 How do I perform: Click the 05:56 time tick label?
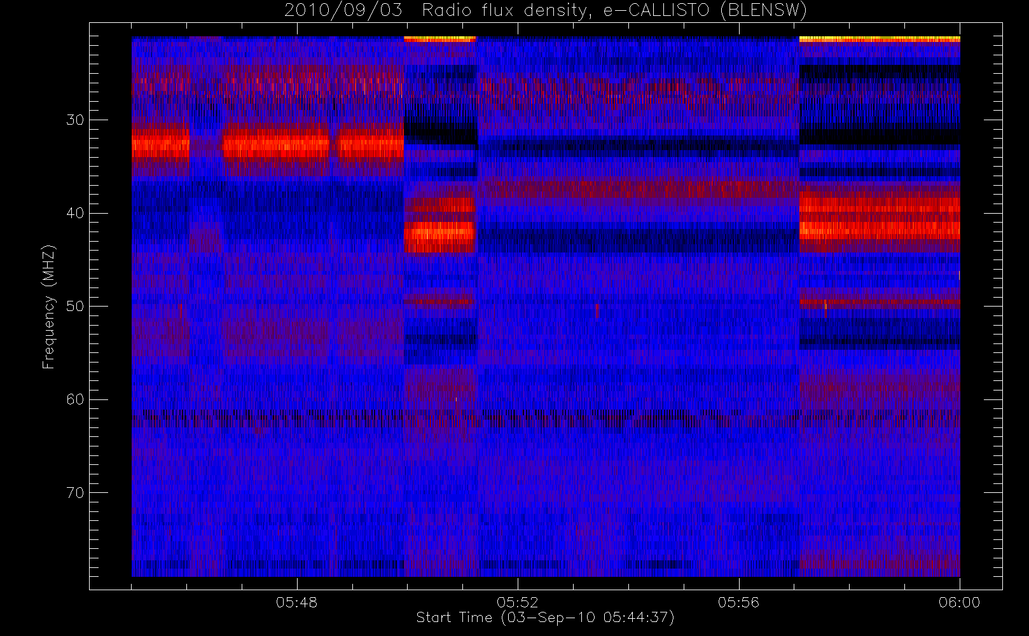738,602
